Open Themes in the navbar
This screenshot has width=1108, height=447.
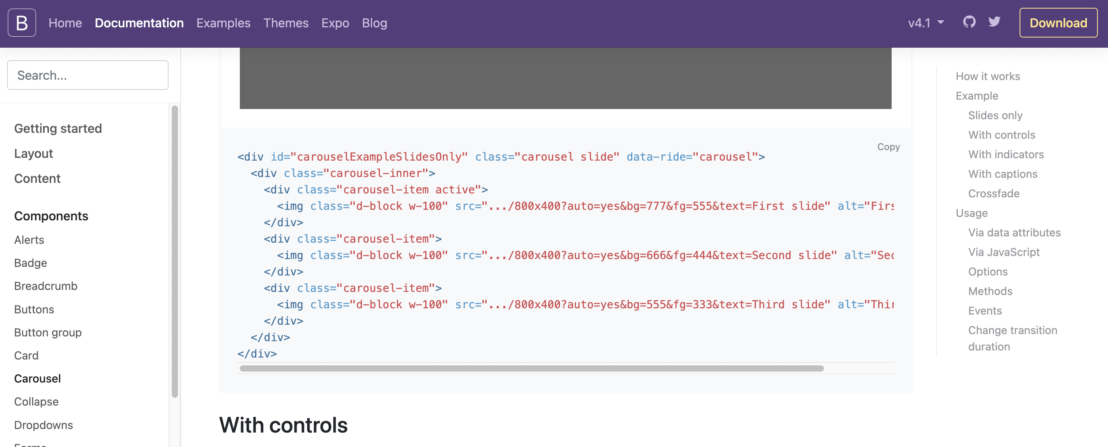pyautogui.click(x=286, y=23)
